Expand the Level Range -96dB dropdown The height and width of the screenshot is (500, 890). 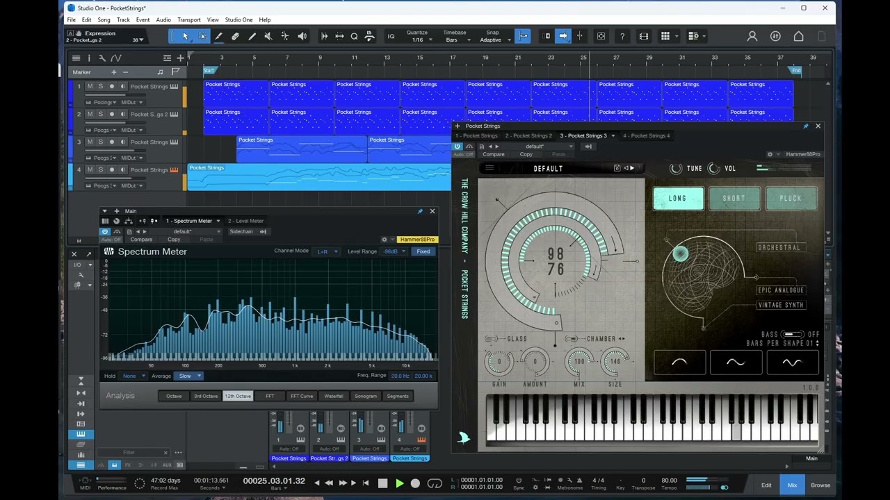394,251
